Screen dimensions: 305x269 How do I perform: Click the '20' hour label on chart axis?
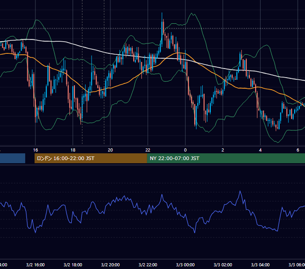110,150
